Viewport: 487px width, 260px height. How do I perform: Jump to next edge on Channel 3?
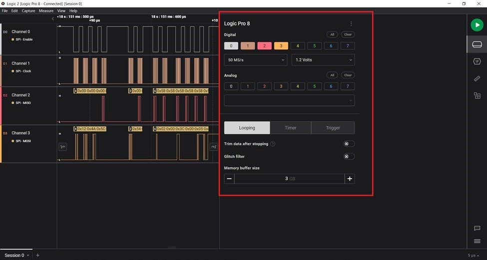click(x=214, y=146)
